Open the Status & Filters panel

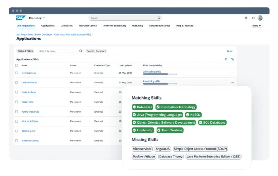tap(25, 51)
